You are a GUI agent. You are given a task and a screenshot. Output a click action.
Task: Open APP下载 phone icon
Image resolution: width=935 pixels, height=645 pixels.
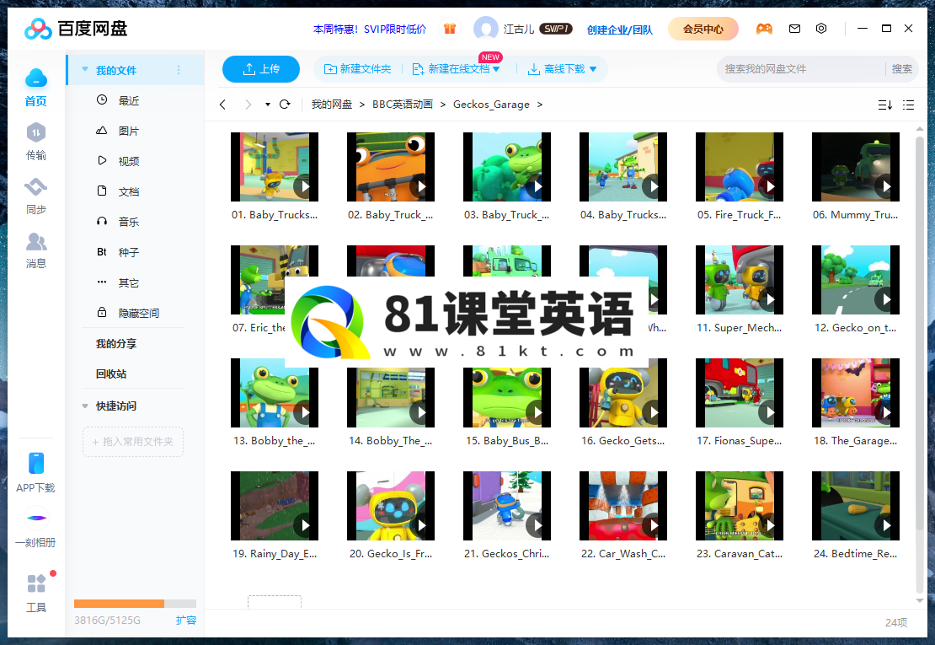click(35, 463)
